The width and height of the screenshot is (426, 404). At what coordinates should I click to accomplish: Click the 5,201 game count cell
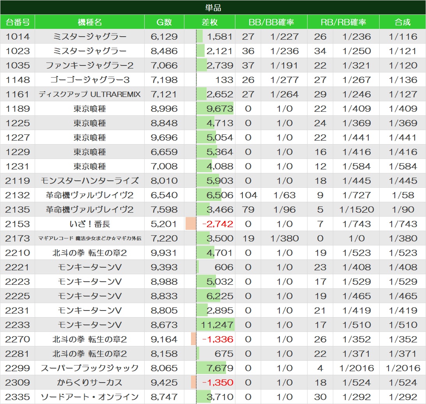click(164, 224)
